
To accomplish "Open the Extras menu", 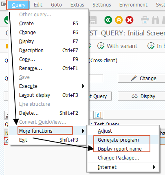I will [77, 5].
